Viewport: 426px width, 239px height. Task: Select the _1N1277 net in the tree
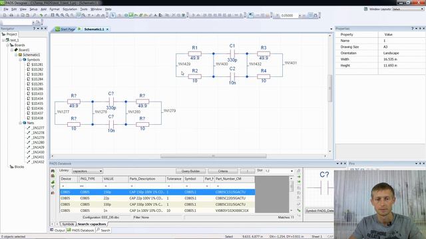(38, 128)
